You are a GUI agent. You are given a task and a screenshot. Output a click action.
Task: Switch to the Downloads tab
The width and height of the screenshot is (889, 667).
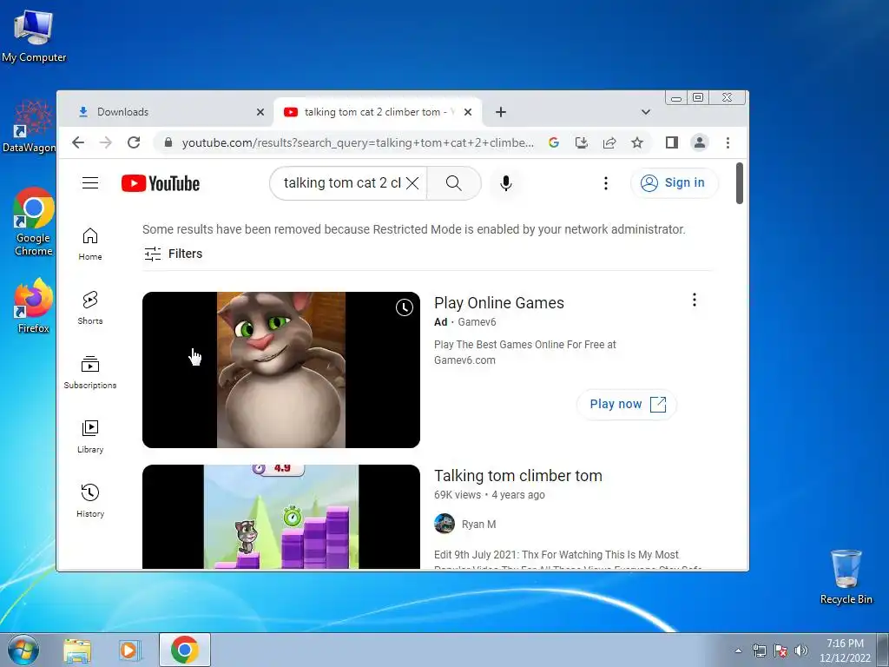[x=165, y=112]
